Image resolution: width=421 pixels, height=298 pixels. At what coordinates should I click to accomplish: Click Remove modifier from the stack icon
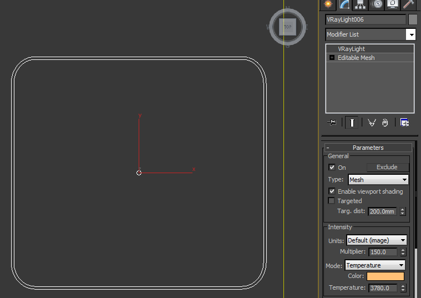click(x=385, y=123)
